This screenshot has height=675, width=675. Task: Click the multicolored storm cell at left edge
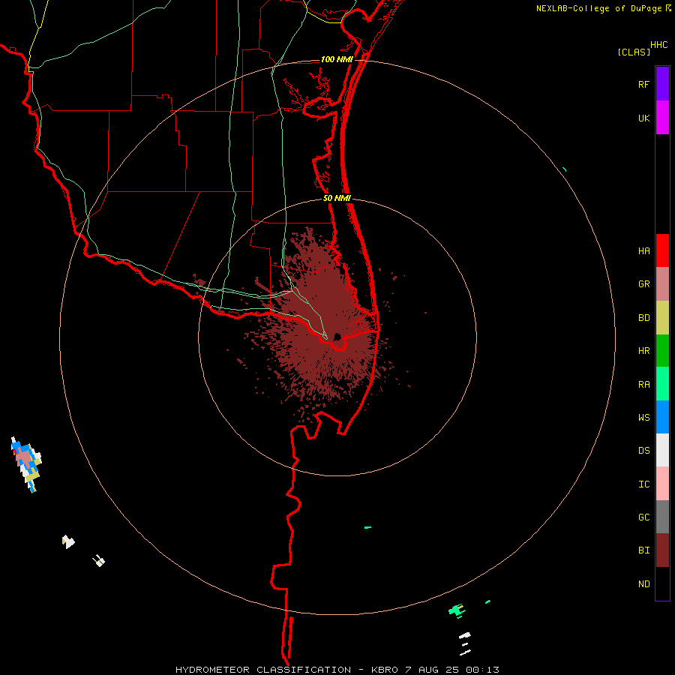[x=25, y=464]
